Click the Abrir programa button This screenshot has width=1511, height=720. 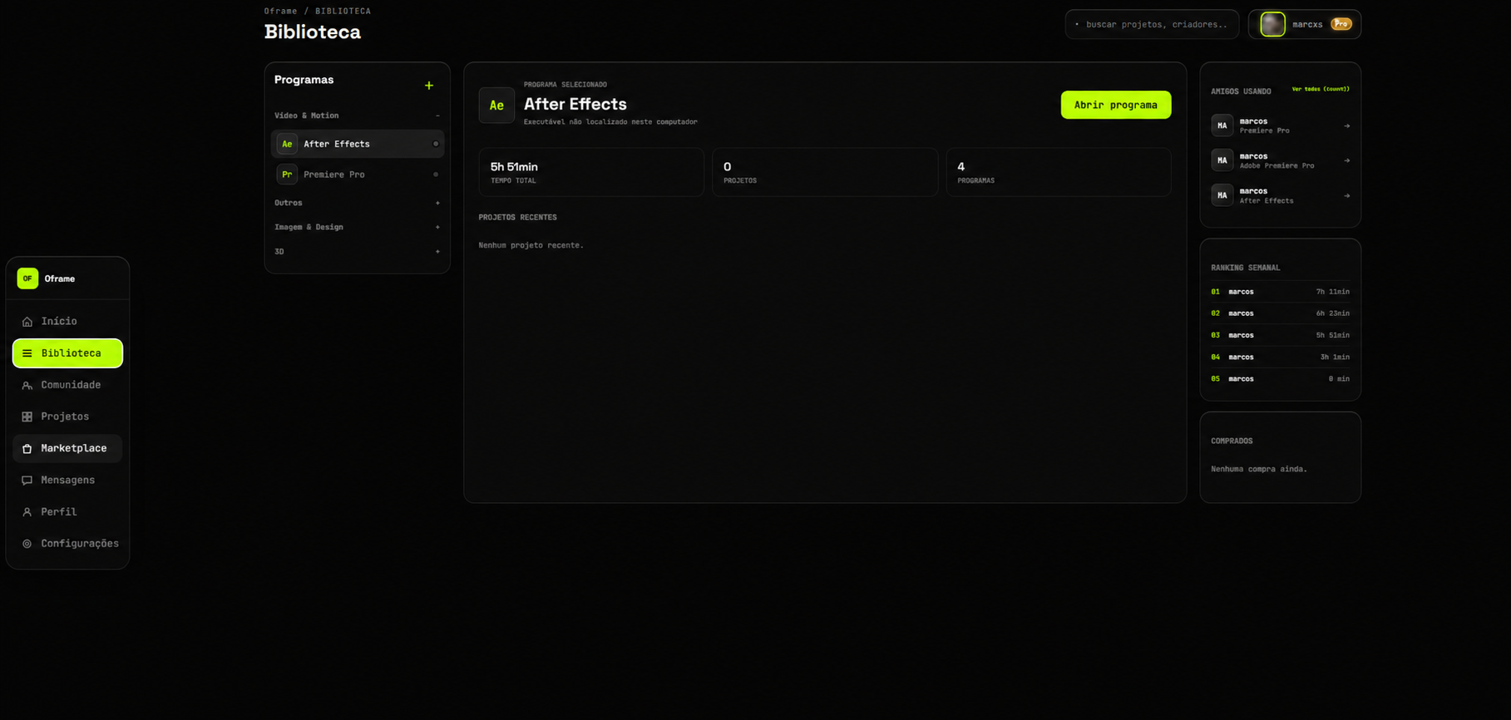pos(1115,105)
